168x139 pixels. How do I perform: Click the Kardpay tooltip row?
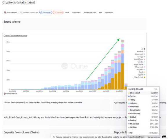(x=143, y=127)
